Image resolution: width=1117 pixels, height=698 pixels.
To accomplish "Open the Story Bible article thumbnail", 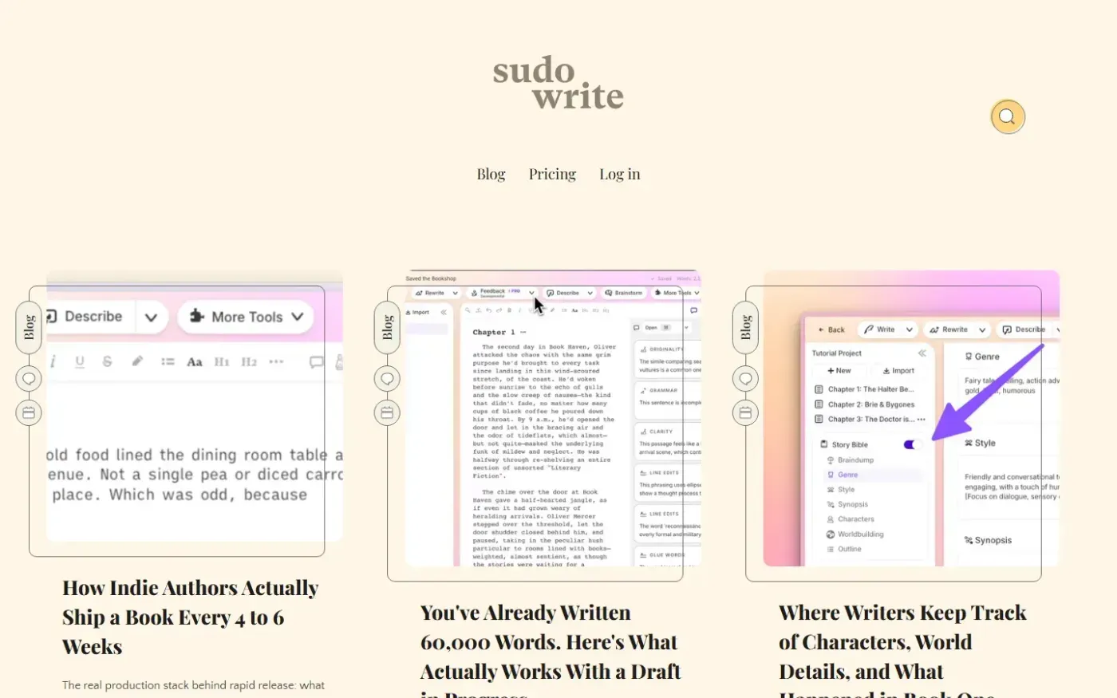I will [x=911, y=419].
